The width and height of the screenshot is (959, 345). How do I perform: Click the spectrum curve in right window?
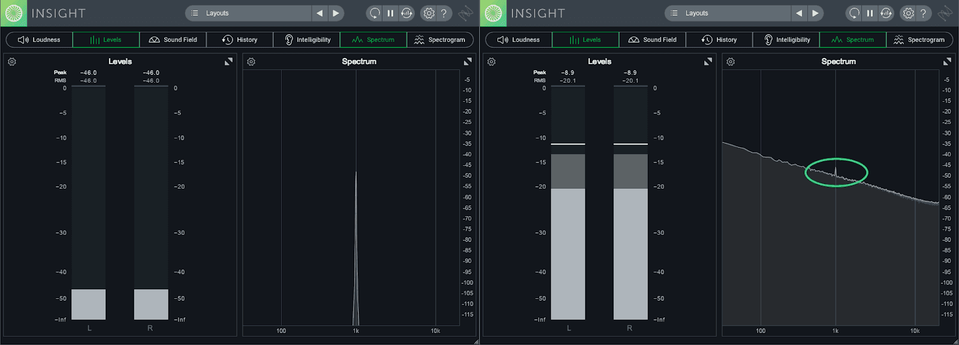(x=831, y=174)
